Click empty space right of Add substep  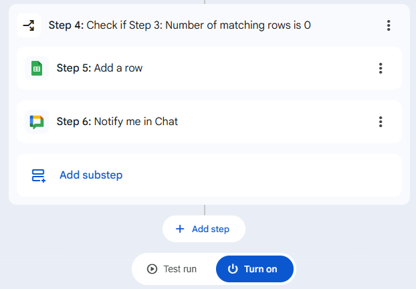268,175
